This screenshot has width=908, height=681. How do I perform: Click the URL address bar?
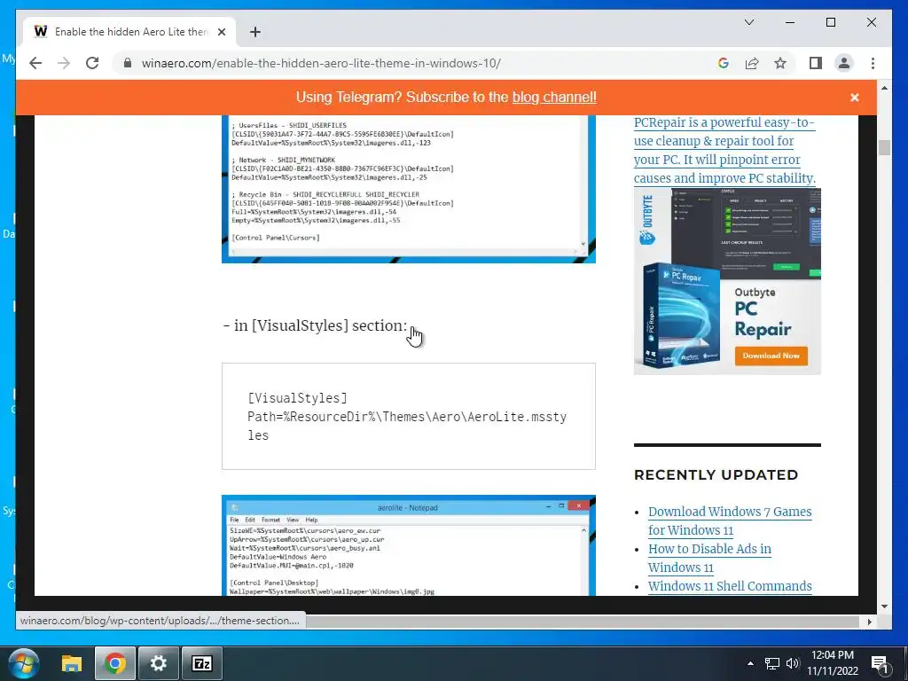pyautogui.click(x=321, y=63)
